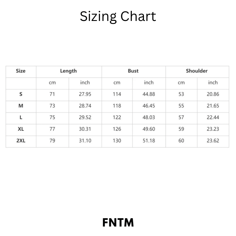Select the 48.03 bust inch cell

pos(149,117)
